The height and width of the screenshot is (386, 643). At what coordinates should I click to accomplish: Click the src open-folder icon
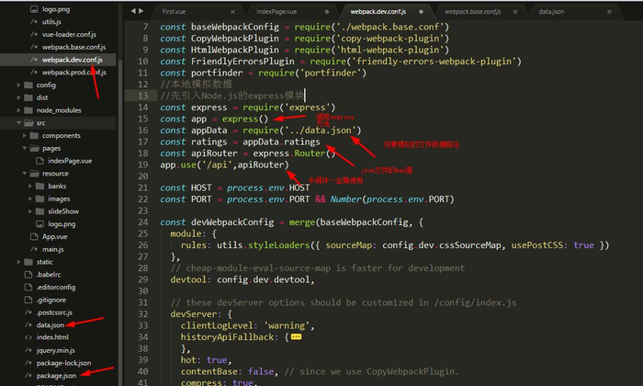coord(28,123)
